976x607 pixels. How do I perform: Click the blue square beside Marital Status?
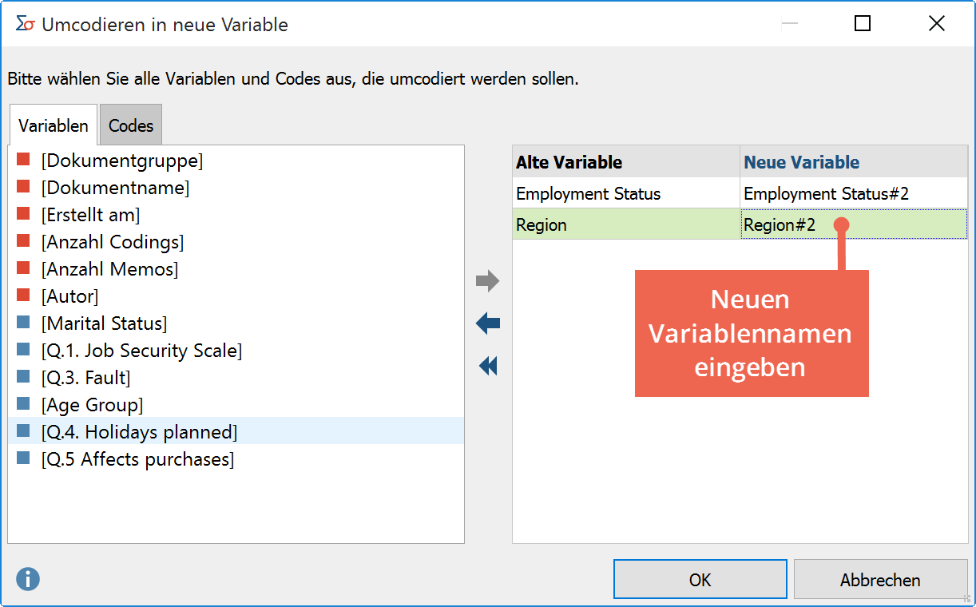[23, 323]
